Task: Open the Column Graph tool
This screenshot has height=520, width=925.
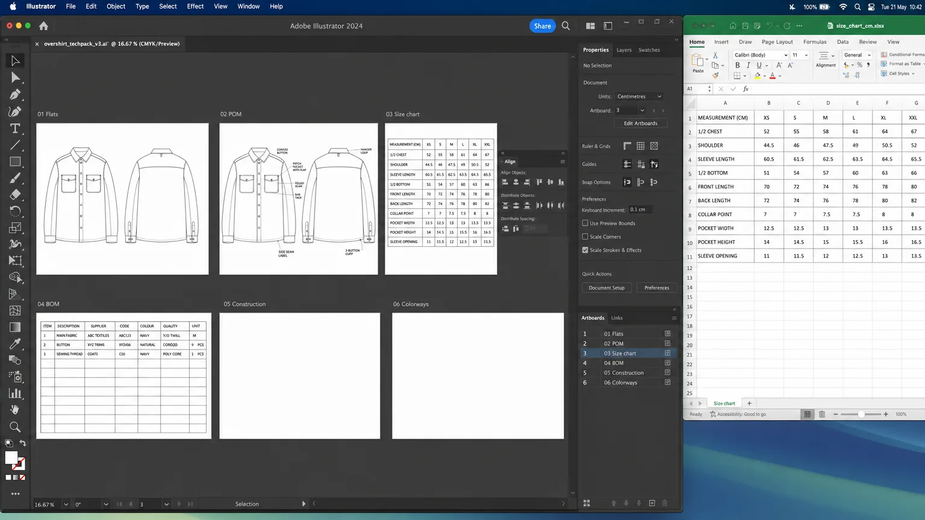Action: coord(15,394)
